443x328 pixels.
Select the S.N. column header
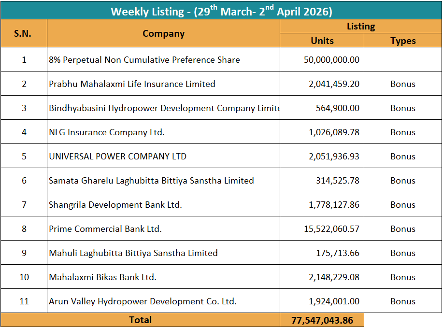tap(23, 33)
